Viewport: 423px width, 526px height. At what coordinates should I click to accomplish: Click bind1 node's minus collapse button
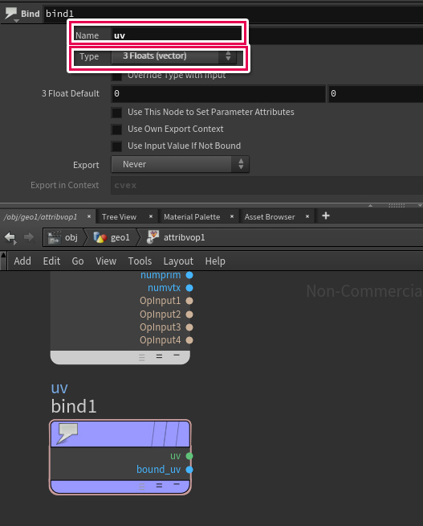[177, 484]
